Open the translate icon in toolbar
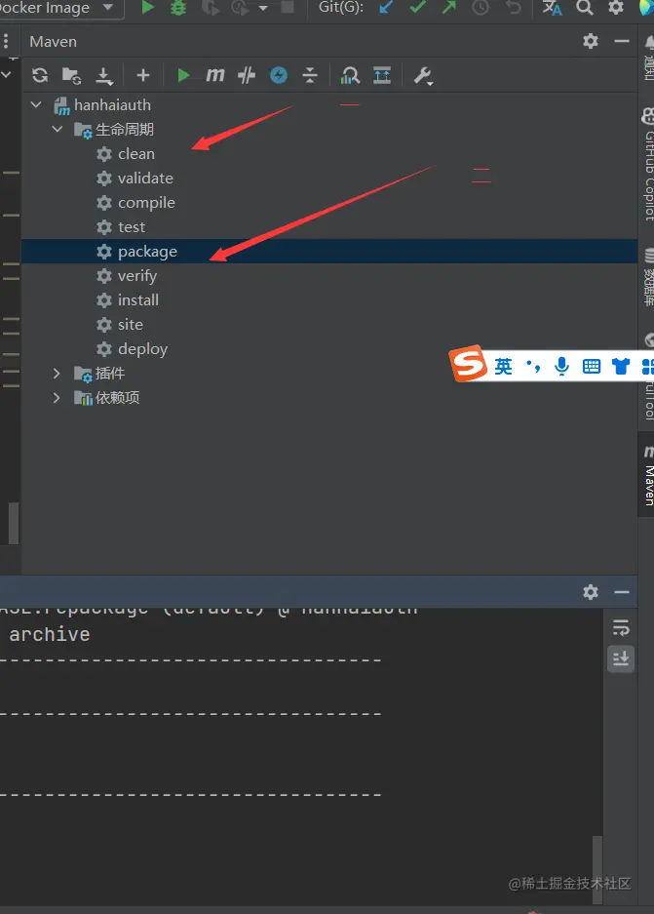Image resolution: width=654 pixels, height=914 pixels. [552, 8]
